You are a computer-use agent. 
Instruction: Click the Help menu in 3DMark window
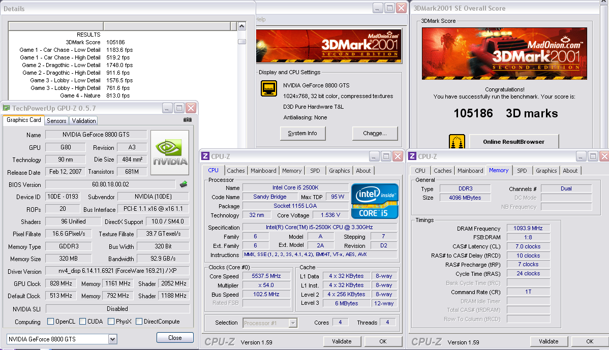click(261, 19)
